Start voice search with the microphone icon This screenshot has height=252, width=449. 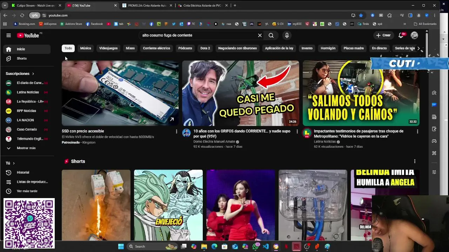[x=287, y=35]
